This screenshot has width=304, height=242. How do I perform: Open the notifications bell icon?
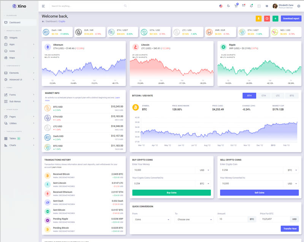coord(251,6)
